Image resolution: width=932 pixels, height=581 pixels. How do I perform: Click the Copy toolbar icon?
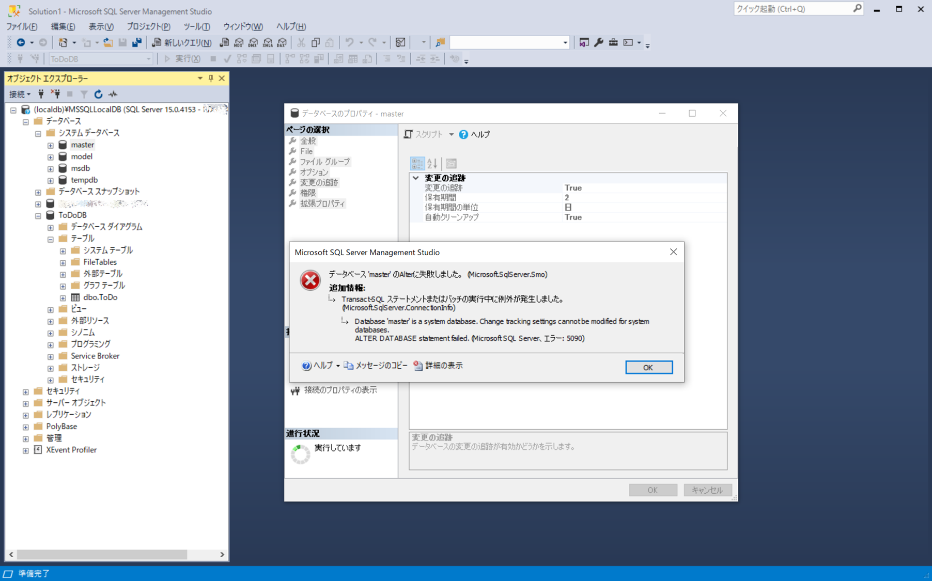[x=315, y=42]
